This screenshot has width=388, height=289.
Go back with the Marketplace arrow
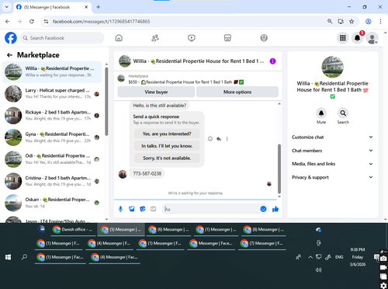point(9,55)
